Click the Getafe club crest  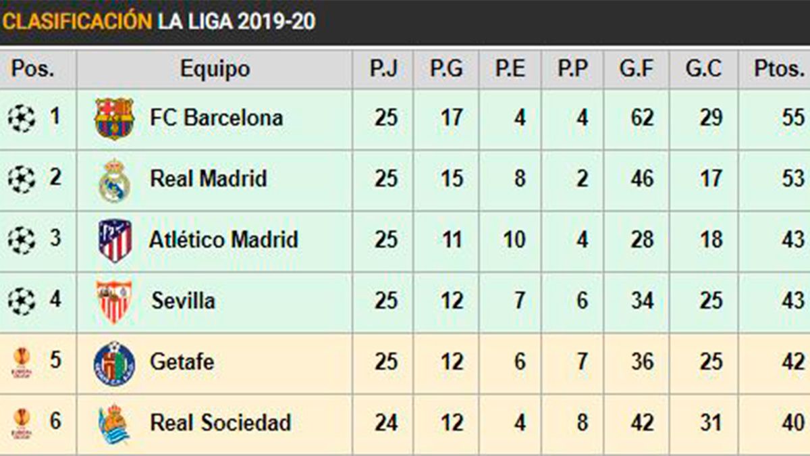(x=114, y=363)
